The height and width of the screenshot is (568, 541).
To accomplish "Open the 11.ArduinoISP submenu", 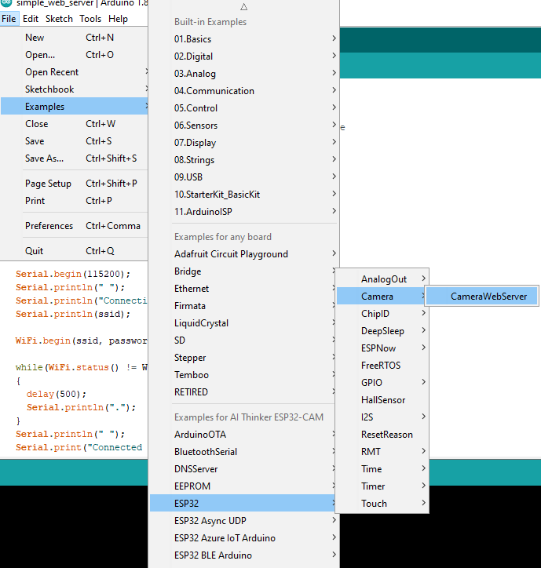I will pyautogui.click(x=243, y=212).
